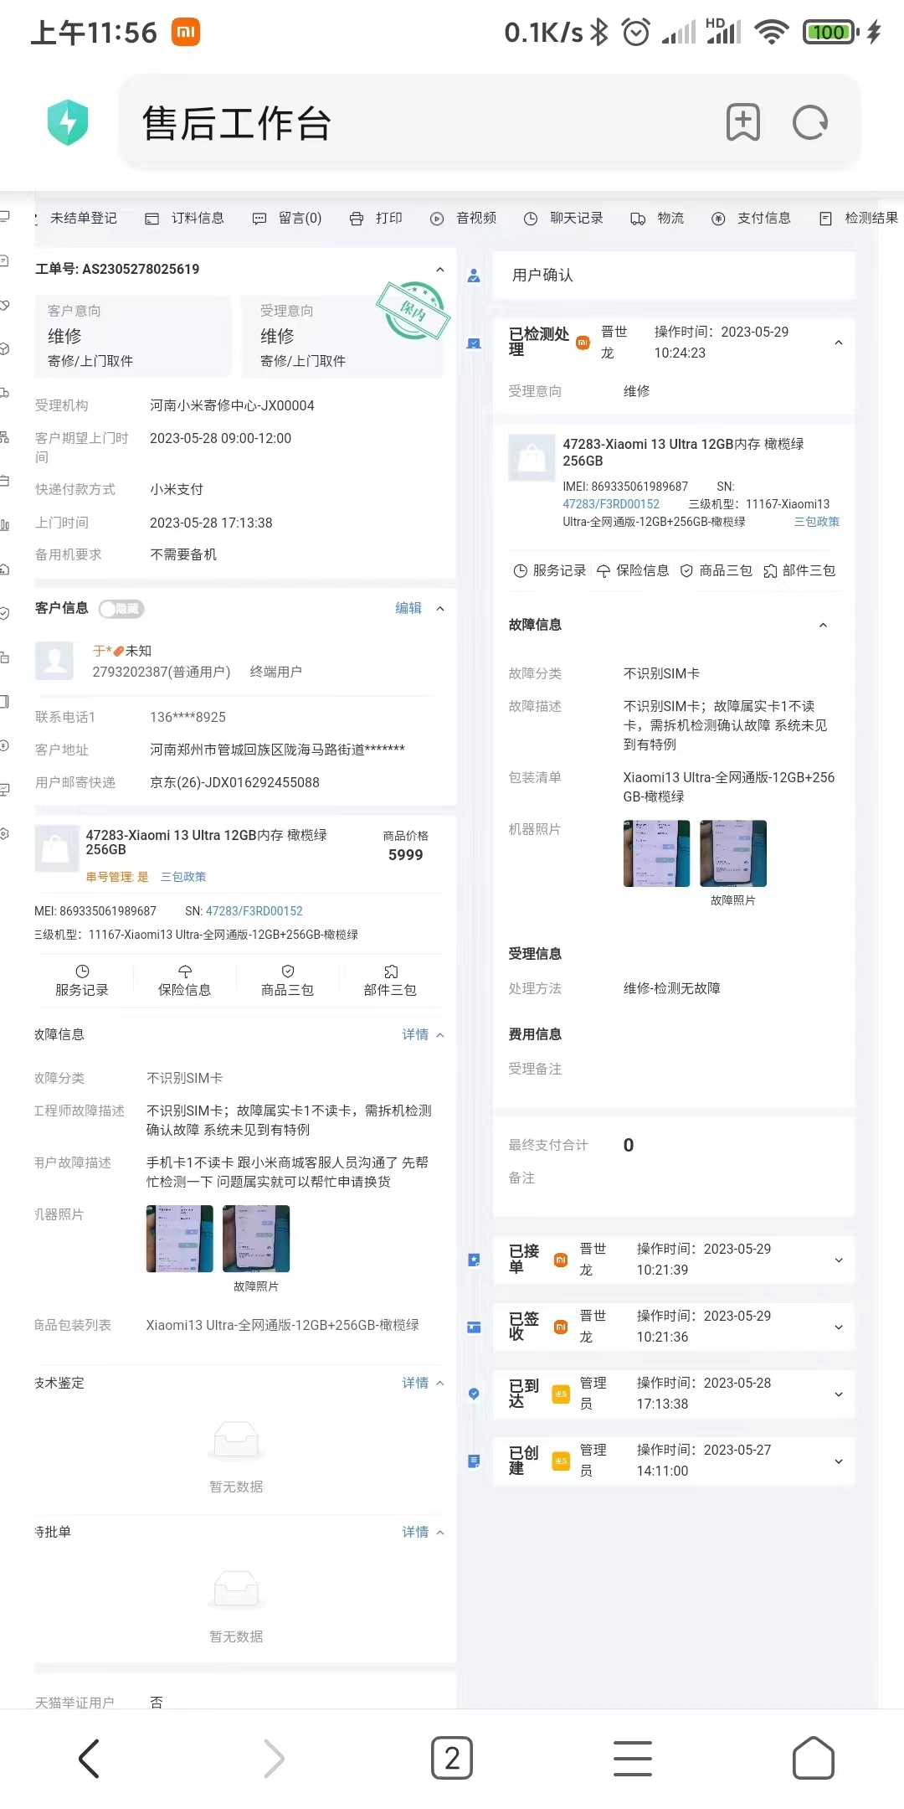Tap the green shield lightning icon

(68, 122)
